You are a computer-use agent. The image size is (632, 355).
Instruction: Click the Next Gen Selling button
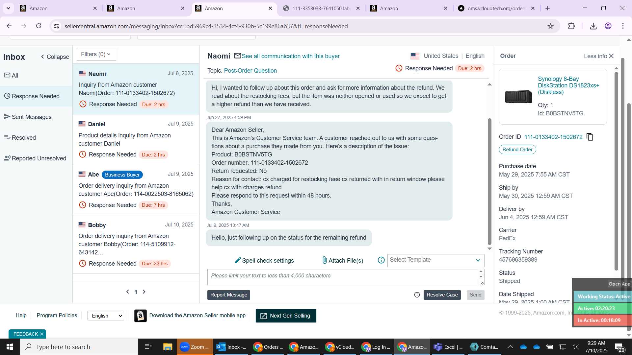286,316
